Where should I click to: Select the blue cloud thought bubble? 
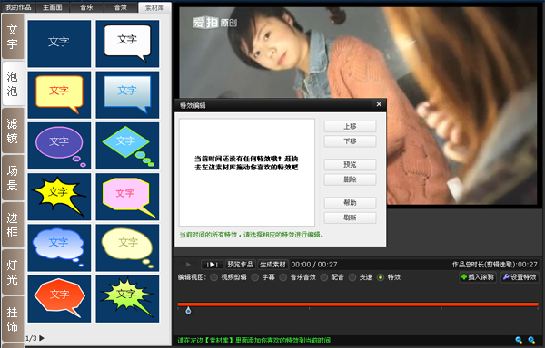click(59, 247)
